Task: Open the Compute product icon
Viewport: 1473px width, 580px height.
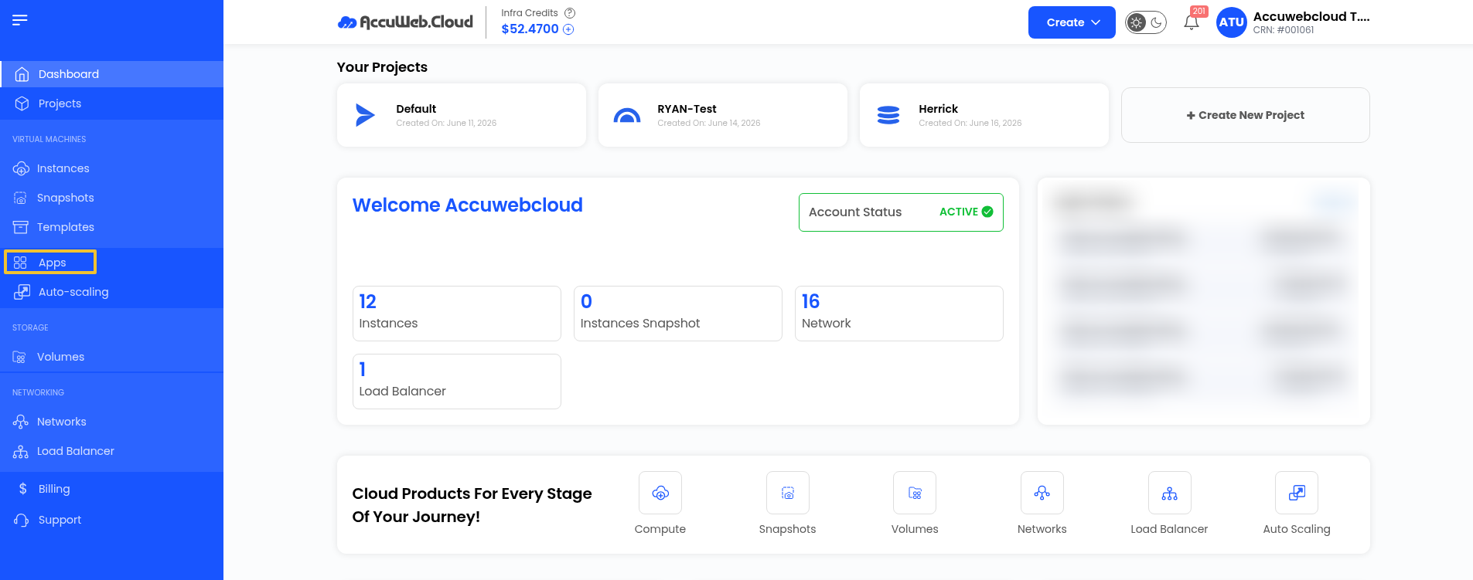Action: (x=660, y=493)
